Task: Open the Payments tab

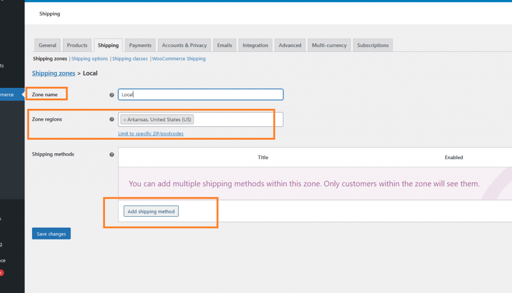Action: (140, 45)
